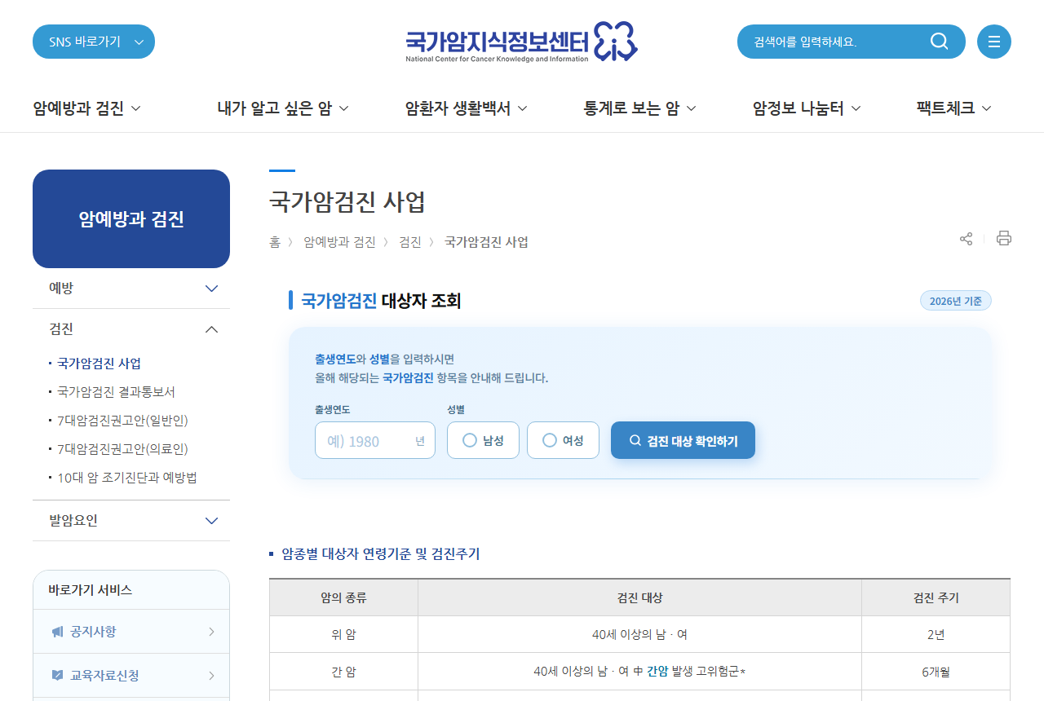Open 7대암검진권고안(일반인) sidebar link

[122, 421]
